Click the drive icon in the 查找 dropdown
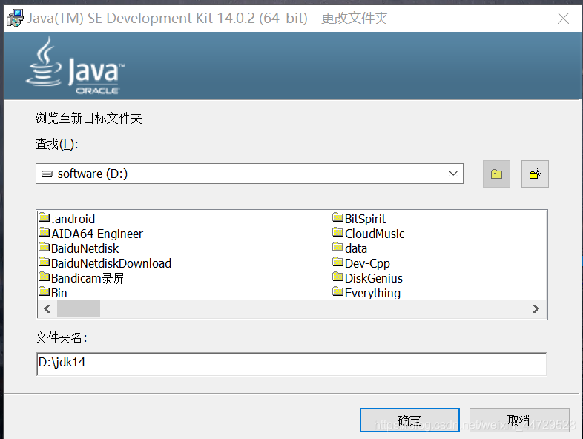 (47, 174)
